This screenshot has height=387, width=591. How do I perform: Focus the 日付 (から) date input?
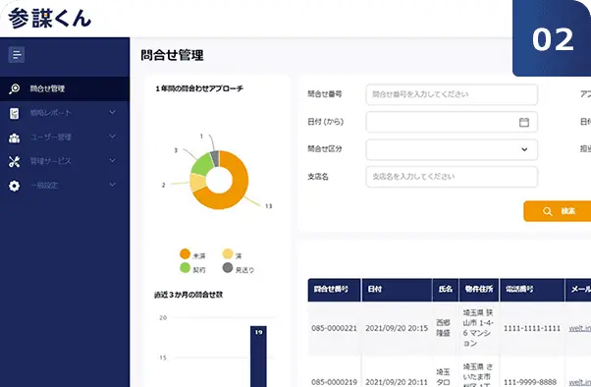(452, 122)
